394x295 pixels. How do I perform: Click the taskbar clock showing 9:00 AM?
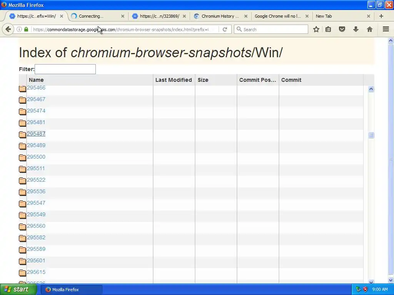380,290
